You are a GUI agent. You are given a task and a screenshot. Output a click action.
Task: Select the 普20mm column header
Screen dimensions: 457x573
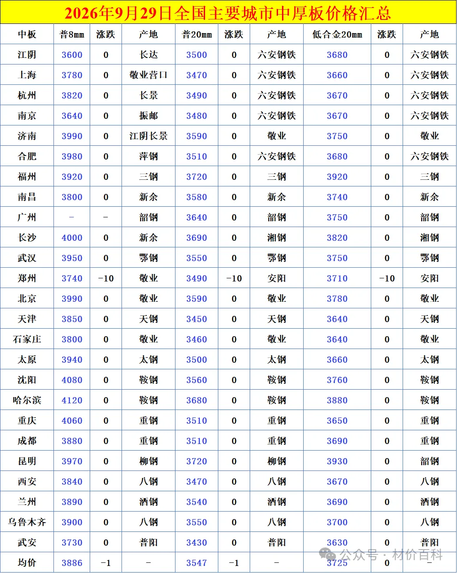[197, 34]
